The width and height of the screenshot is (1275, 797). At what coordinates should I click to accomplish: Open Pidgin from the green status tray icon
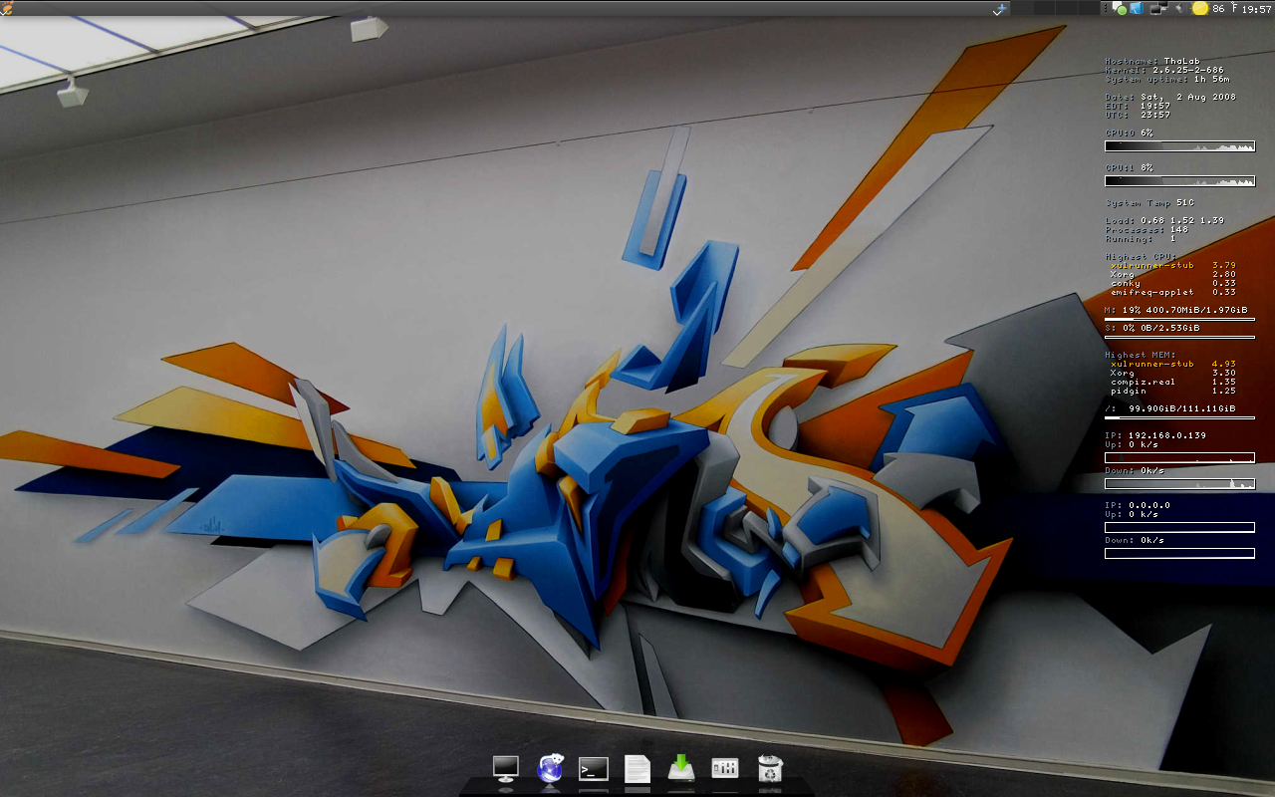pyautogui.click(x=1120, y=9)
